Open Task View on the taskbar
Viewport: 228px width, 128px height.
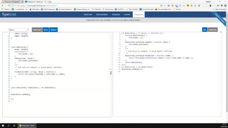(x=14, y=126)
